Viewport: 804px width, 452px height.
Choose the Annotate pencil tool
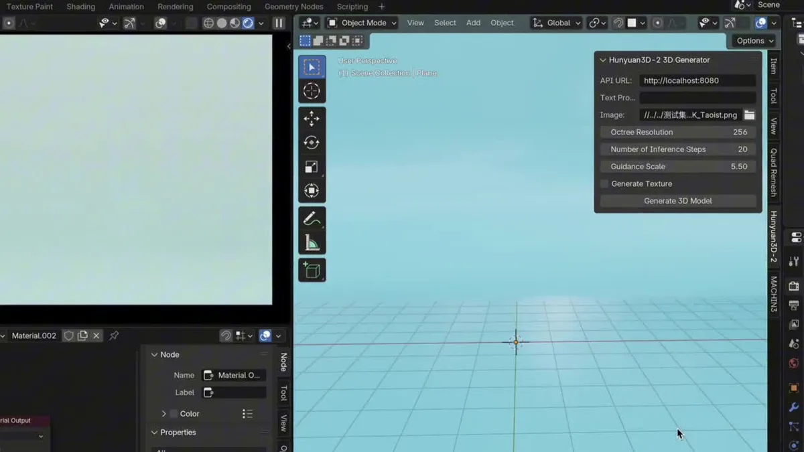[x=312, y=219]
